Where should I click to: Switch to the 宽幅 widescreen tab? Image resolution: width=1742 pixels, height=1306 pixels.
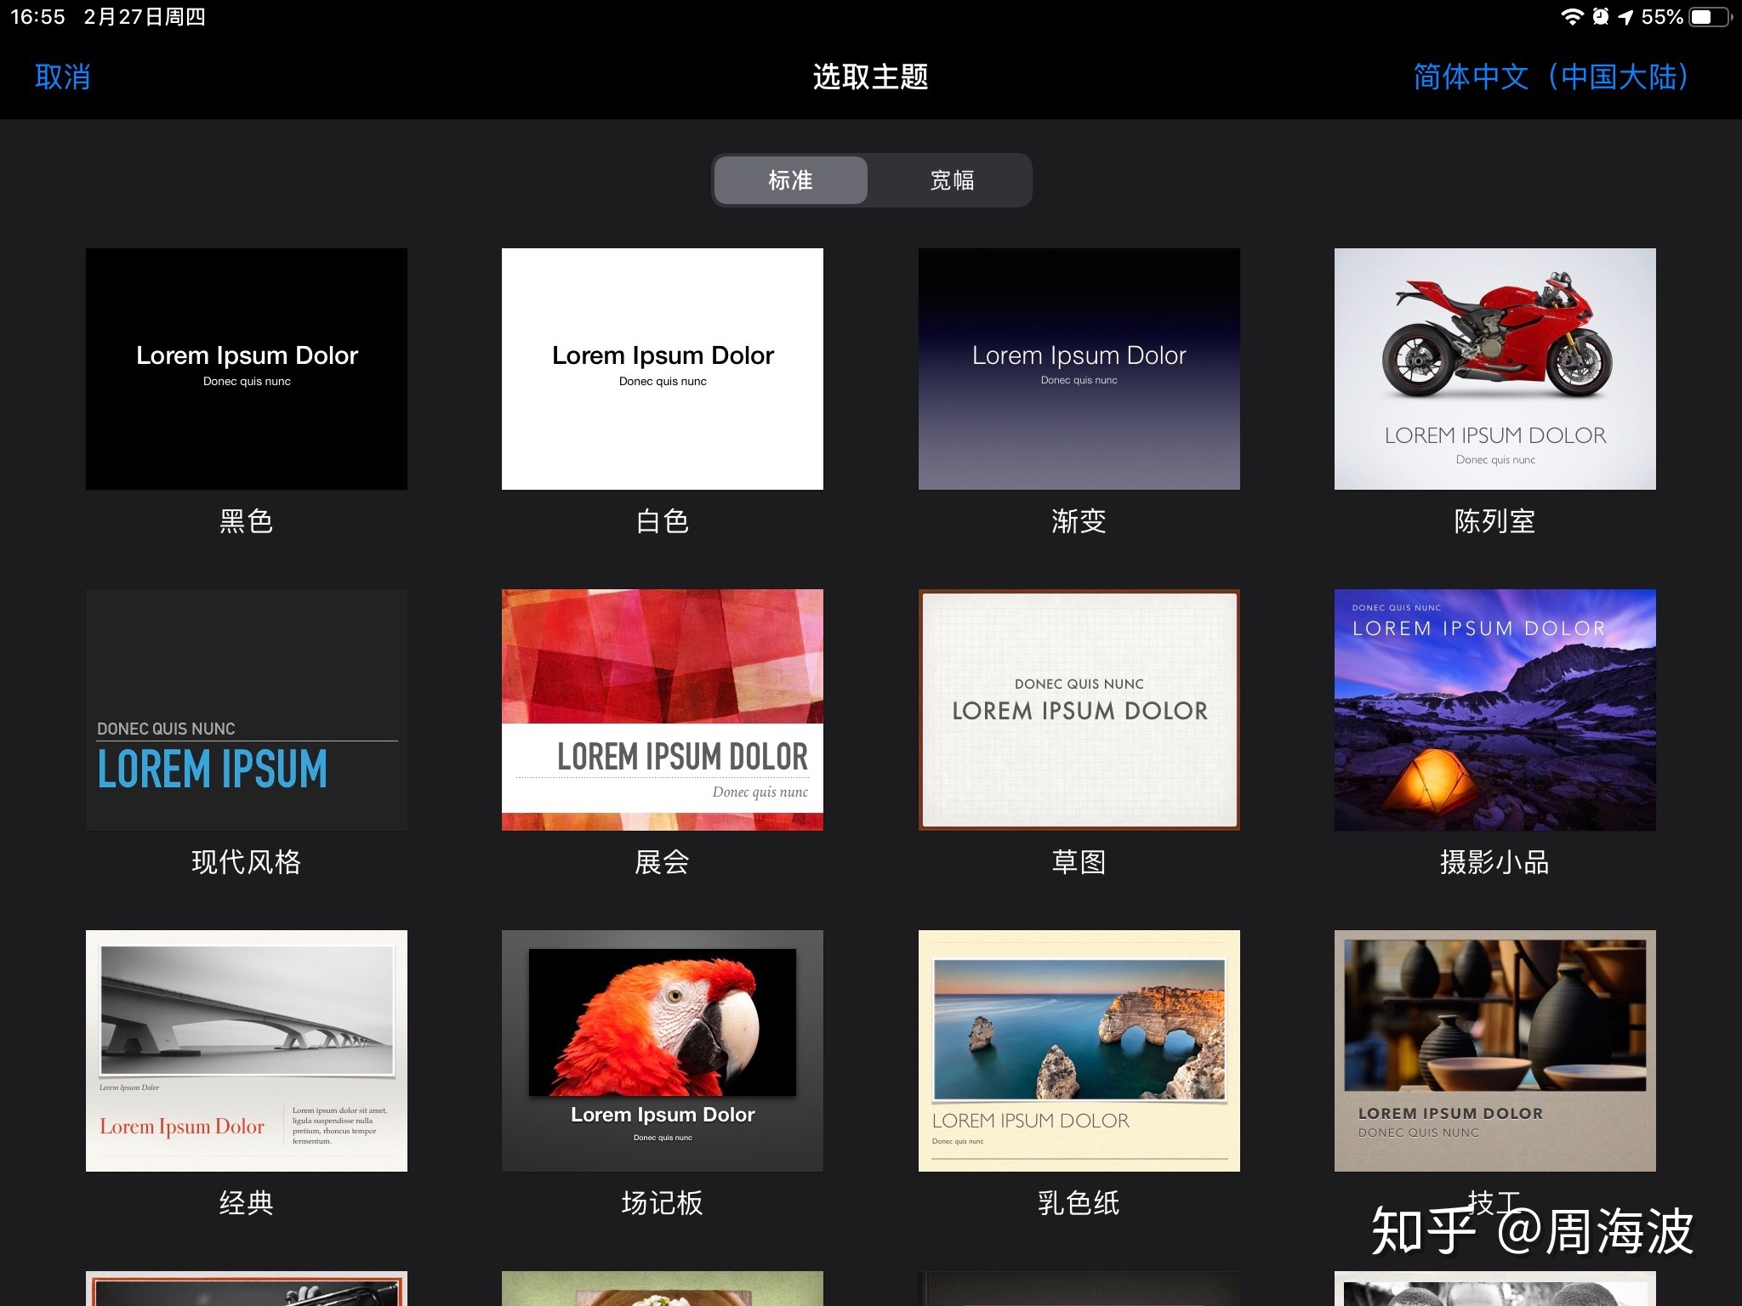click(952, 180)
